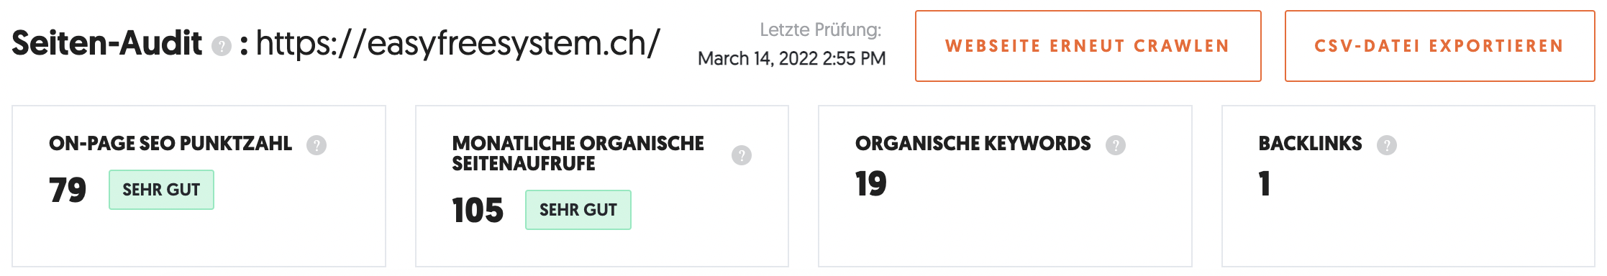Click the Letzte Prüfung label
Screen dimensions: 1607x276
point(821,30)
